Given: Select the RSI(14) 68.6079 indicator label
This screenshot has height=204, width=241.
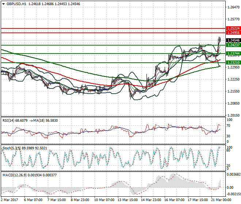Looking at the screenshot, I should tap(15, 121).
